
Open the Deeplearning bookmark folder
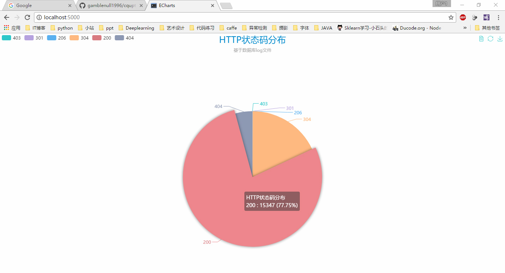(x=136, y=28)
